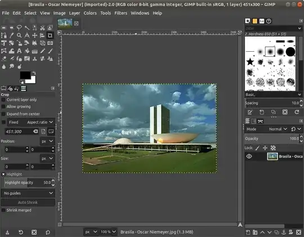
Task: Click the Auto Shrink button
Action: pos(28,203)
